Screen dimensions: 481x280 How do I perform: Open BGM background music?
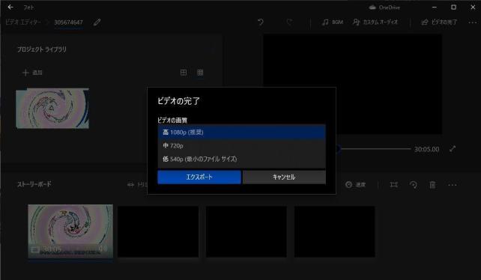tap(333, 22)
